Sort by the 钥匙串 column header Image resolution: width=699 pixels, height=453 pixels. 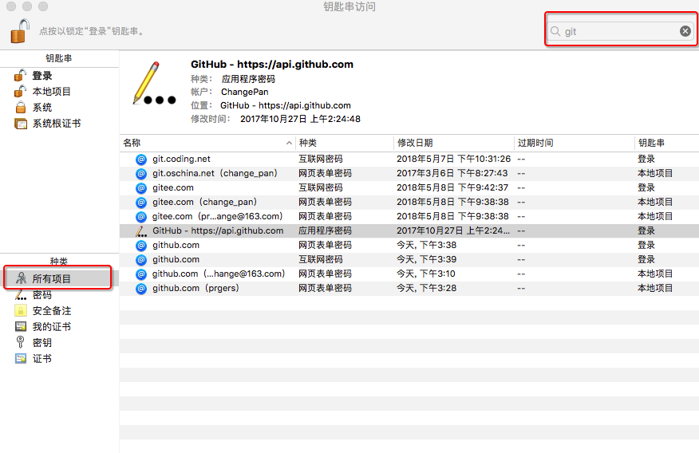(x=666, y=143)
